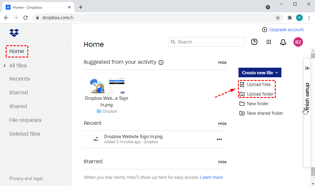Open Deleted files in sidebar
Image resolution: width=315 pixels, height=186 pixels.
pyautogui.click(x=25, y=134)
